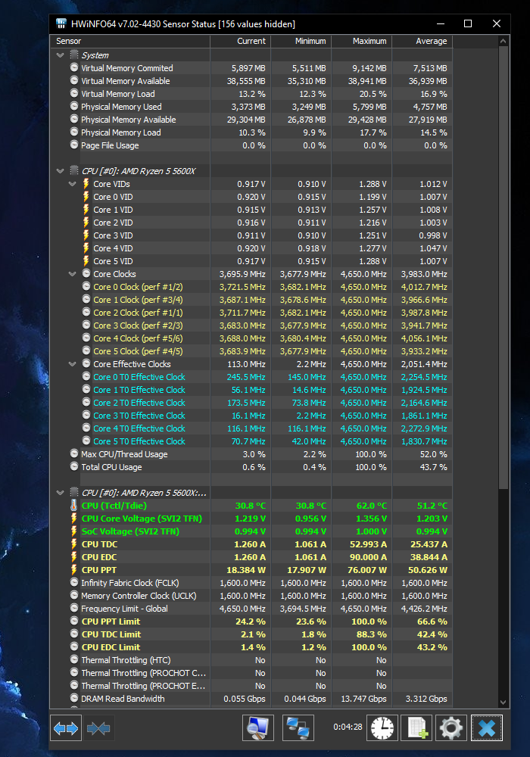
Task: Click the expand/collapse arrows button in bottom toolbar
Action: [66, 728]
